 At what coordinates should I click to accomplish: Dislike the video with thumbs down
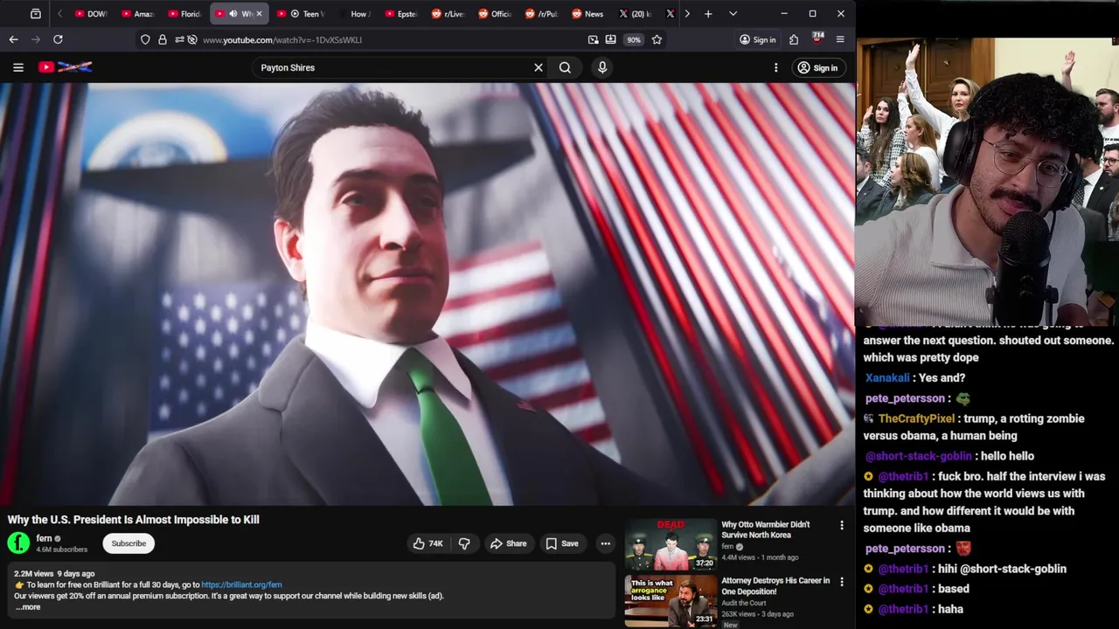464,543
